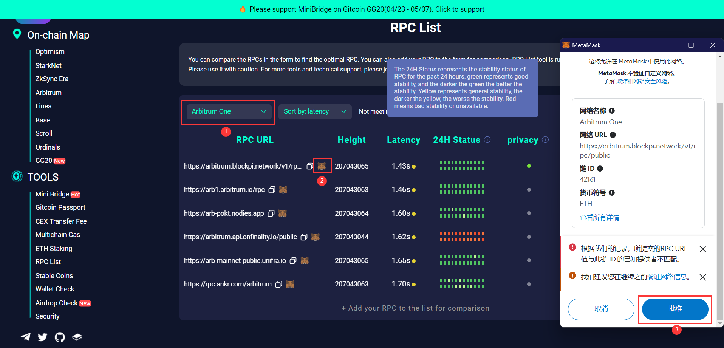Open Security tool in sidebar
The width and height of the screenshot is (724, 348).
click(48, 316)
